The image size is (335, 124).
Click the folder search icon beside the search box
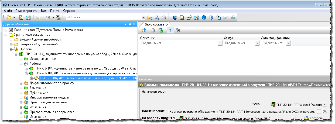150,17
